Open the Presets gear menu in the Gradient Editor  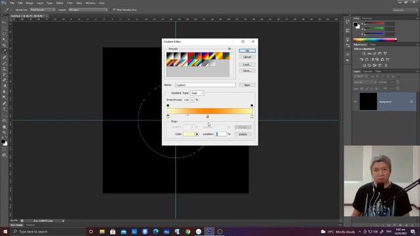[229, 49]
